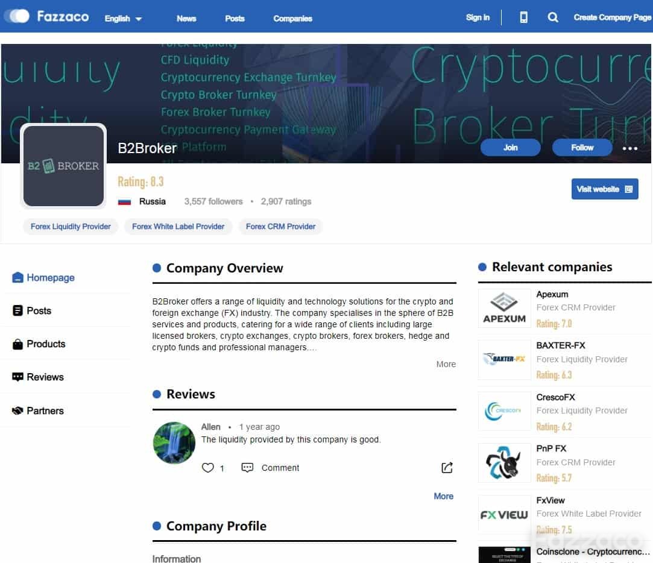Open the B2Broker logo thumbnail
Image resolution: width=653 pixels, height=563 pixels.
tap(63, 166)
